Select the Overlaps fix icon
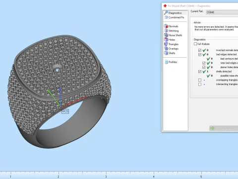The height and width of the screenshot is (179, 238). pyautogui.click(x=166, y=49)
